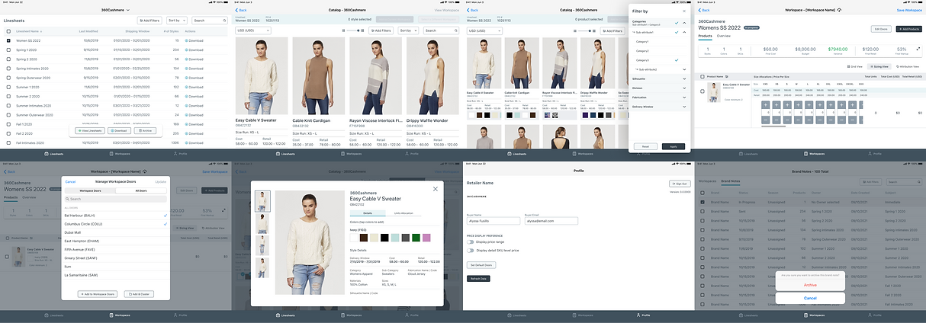The width and height of the screenshot is (926, 323).
Task: Uncheck the Women SS 2022 linesheet checkbox
Action: (x=9, y=40)
